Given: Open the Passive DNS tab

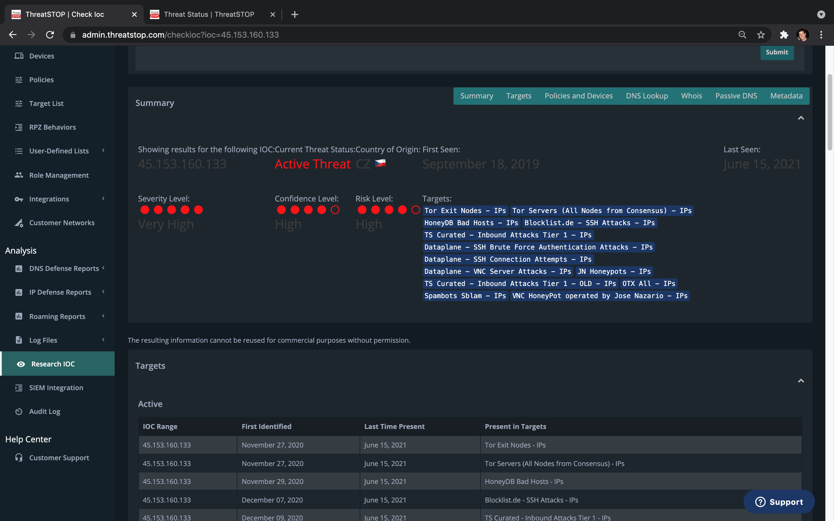Looking at the screenshot, I should click(736, 96).
